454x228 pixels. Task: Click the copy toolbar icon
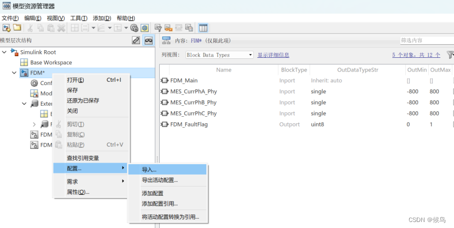(40, 28)
